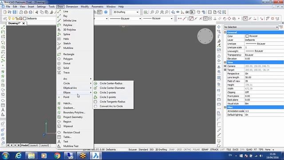Screen dimensions: 284x160
Task: Click the Pan icon in the toolbar
Action: (173, 12)
